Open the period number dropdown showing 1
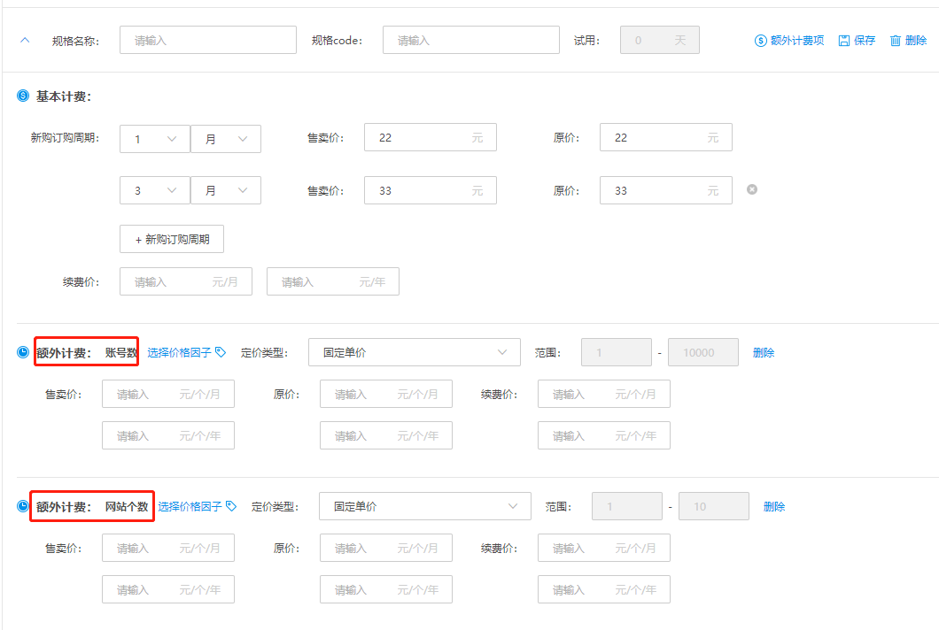The width and height of the screenshot is (939, 630). coord(154,139)
